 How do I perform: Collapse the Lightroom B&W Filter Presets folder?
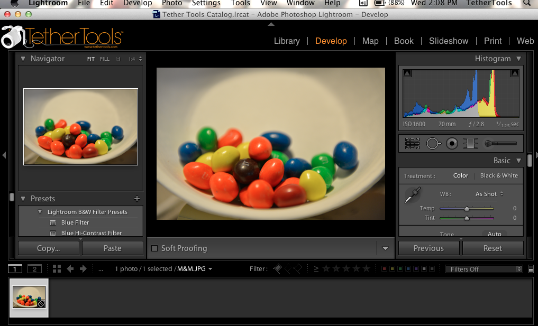40,212
